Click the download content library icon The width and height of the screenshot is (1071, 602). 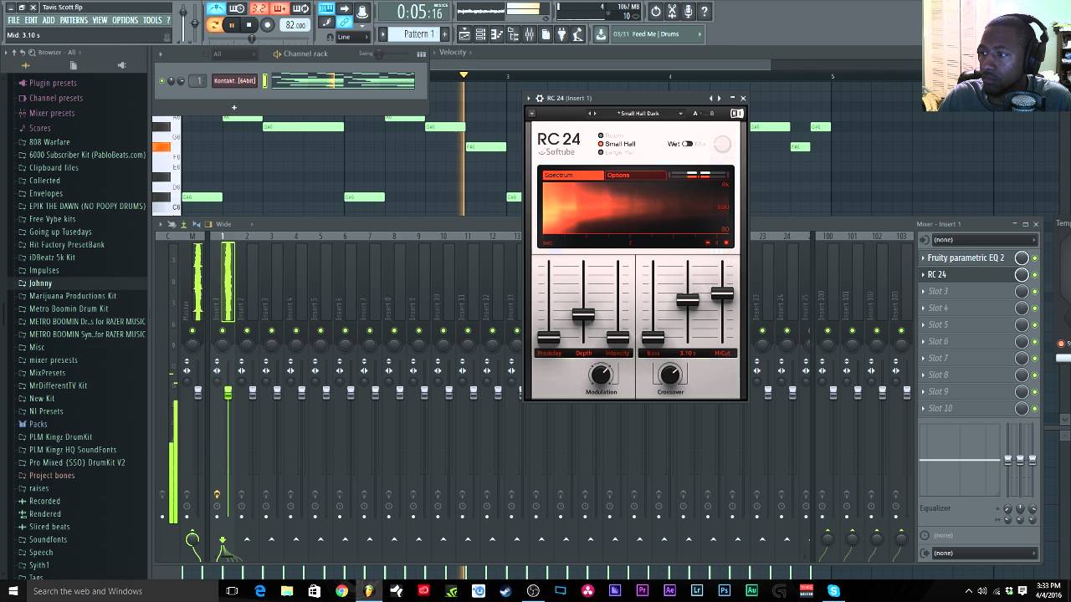601,34
